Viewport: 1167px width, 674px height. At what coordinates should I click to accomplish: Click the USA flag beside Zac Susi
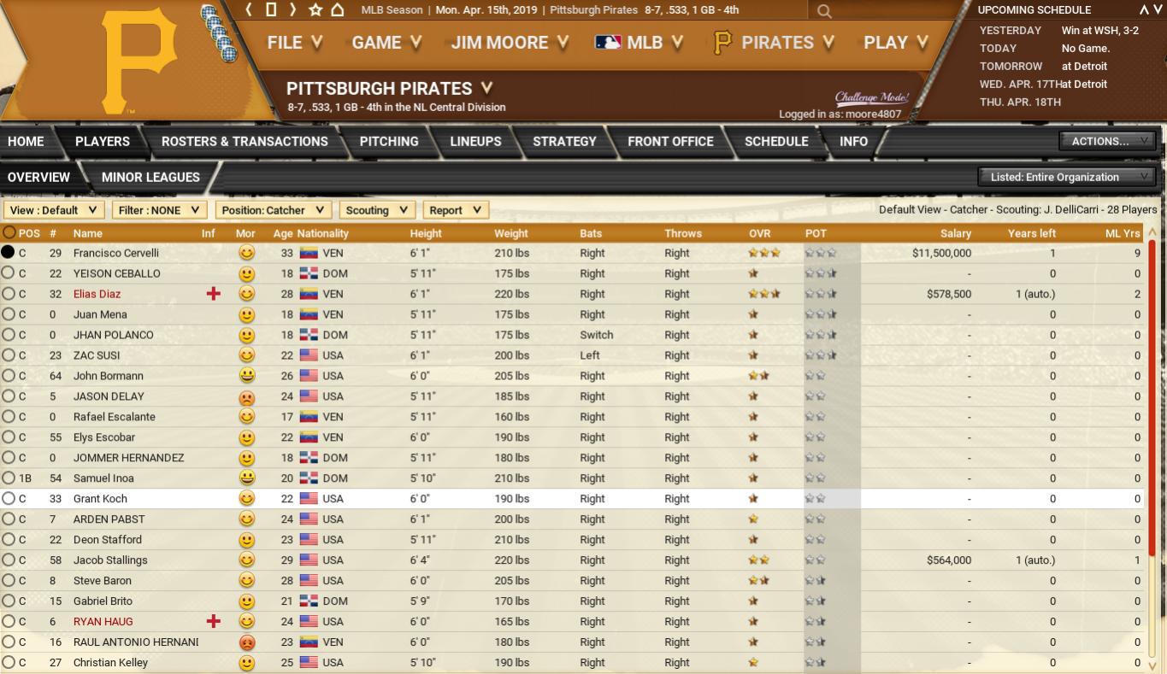point(309,355)
